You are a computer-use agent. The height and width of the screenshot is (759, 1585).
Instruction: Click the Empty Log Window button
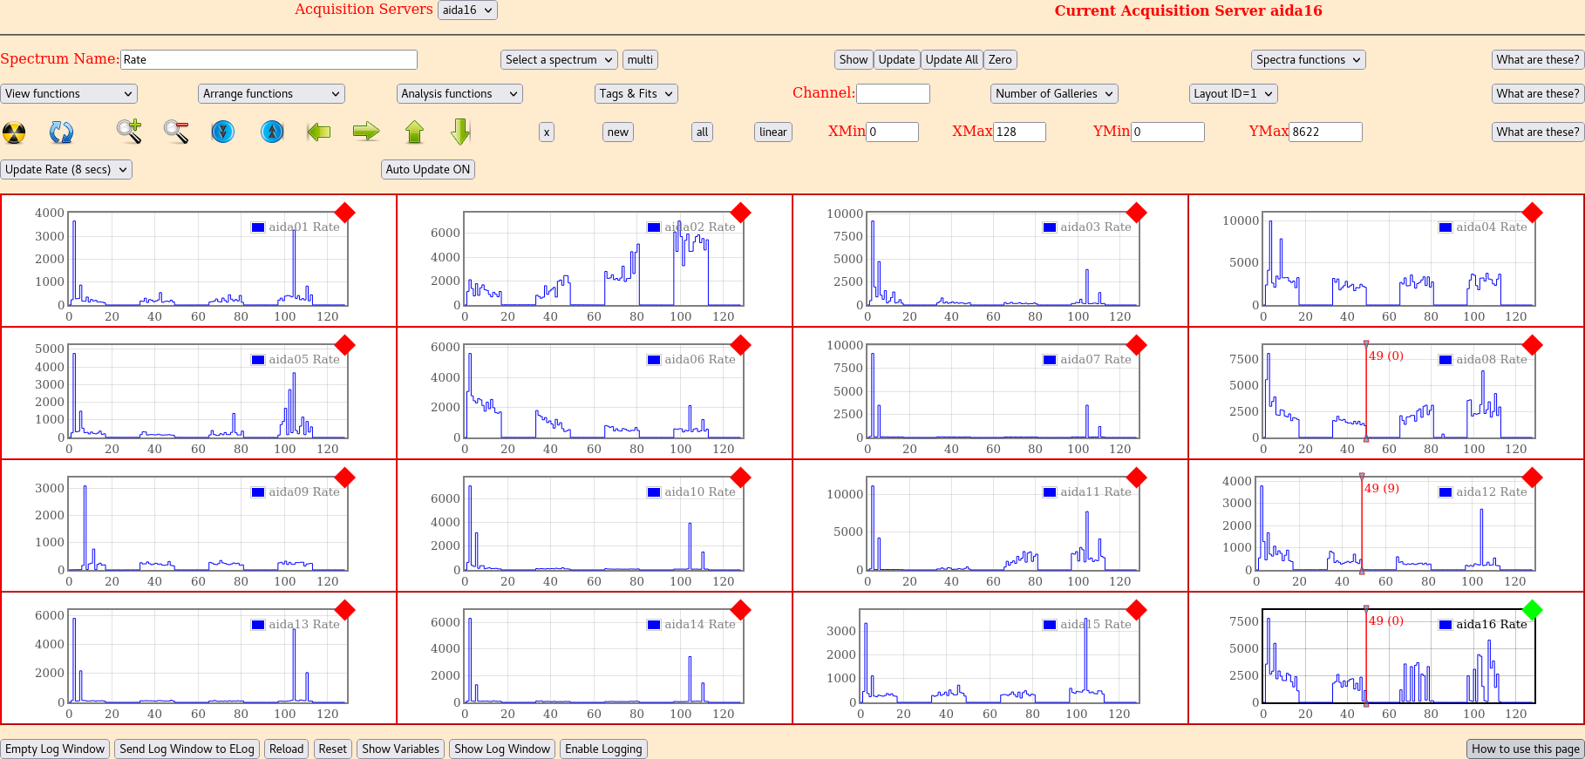(x=55, y=749)
